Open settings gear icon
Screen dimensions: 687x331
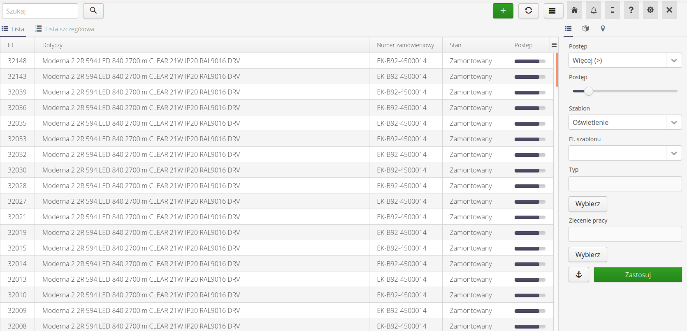pos(650,10)
